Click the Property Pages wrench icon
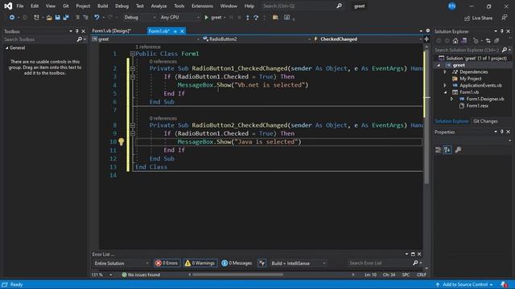 point(458,150)
